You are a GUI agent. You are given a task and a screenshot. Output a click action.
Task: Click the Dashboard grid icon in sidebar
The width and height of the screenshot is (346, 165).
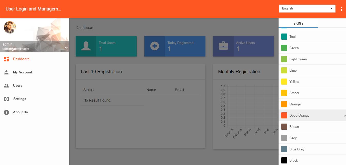tap(6, 59)
